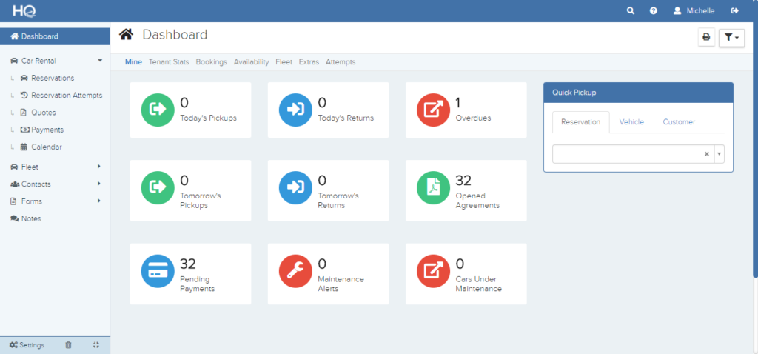Click Tomorrow's Returns blue icon
Viewport: 758px width, 354px height.
[295, 187]
